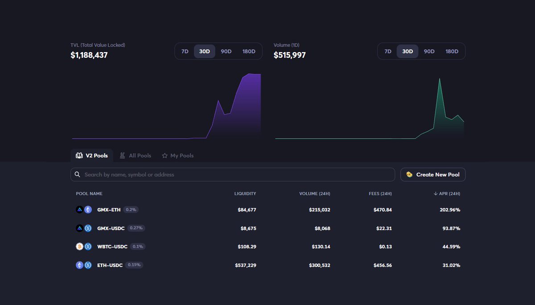Click the 31.02% APR value
Viewport: 535px width, 305px height.
(x=451, y=265)
